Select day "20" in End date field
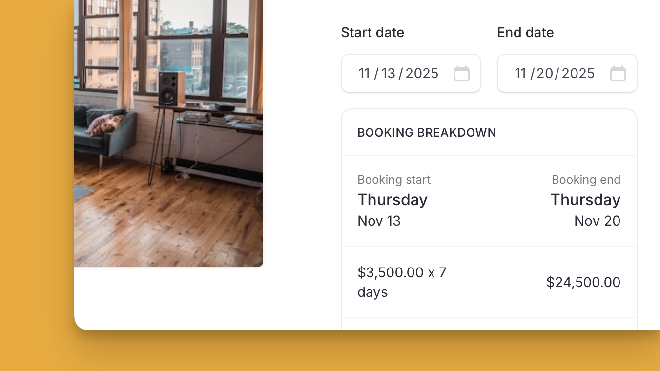660x371 pixels. click(545, 73)
